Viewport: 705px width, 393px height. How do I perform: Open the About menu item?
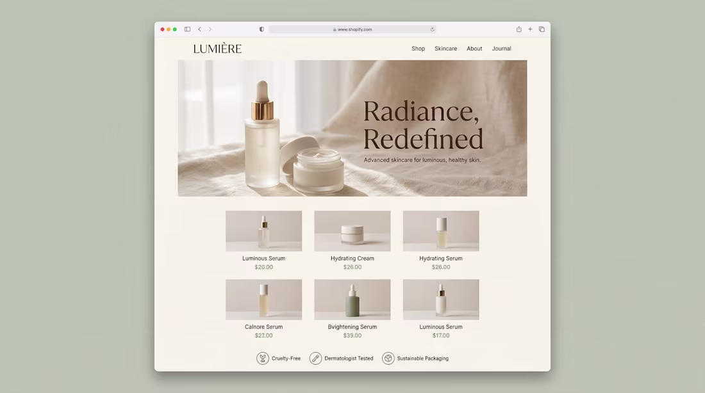pyautogui.click(x=474, y=49)
